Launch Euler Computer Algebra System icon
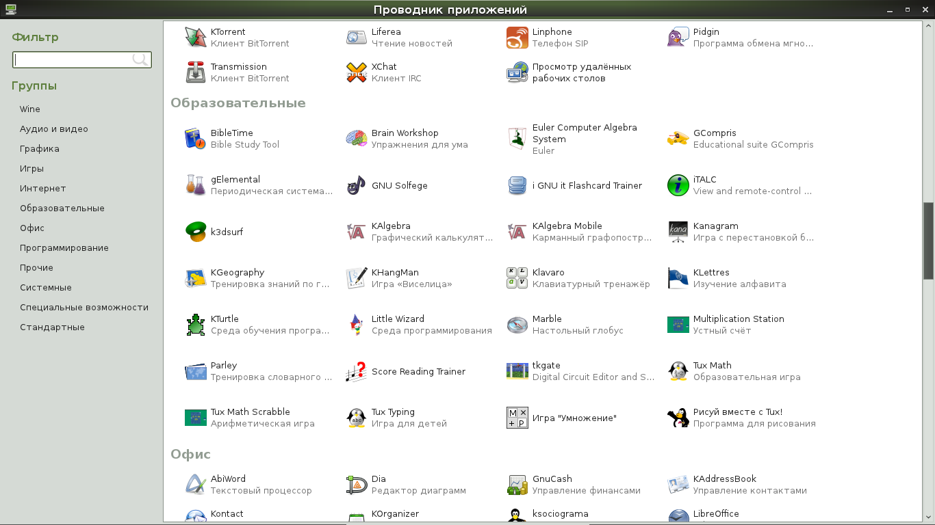 [x=517, y=139]
